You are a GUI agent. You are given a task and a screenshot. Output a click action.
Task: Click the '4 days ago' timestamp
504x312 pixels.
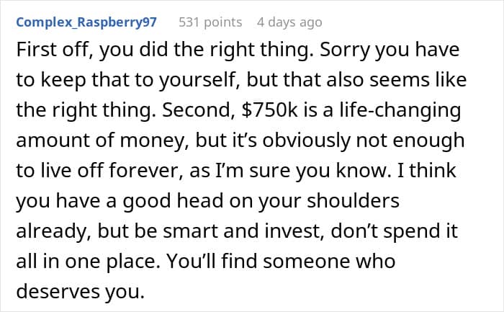289,22
